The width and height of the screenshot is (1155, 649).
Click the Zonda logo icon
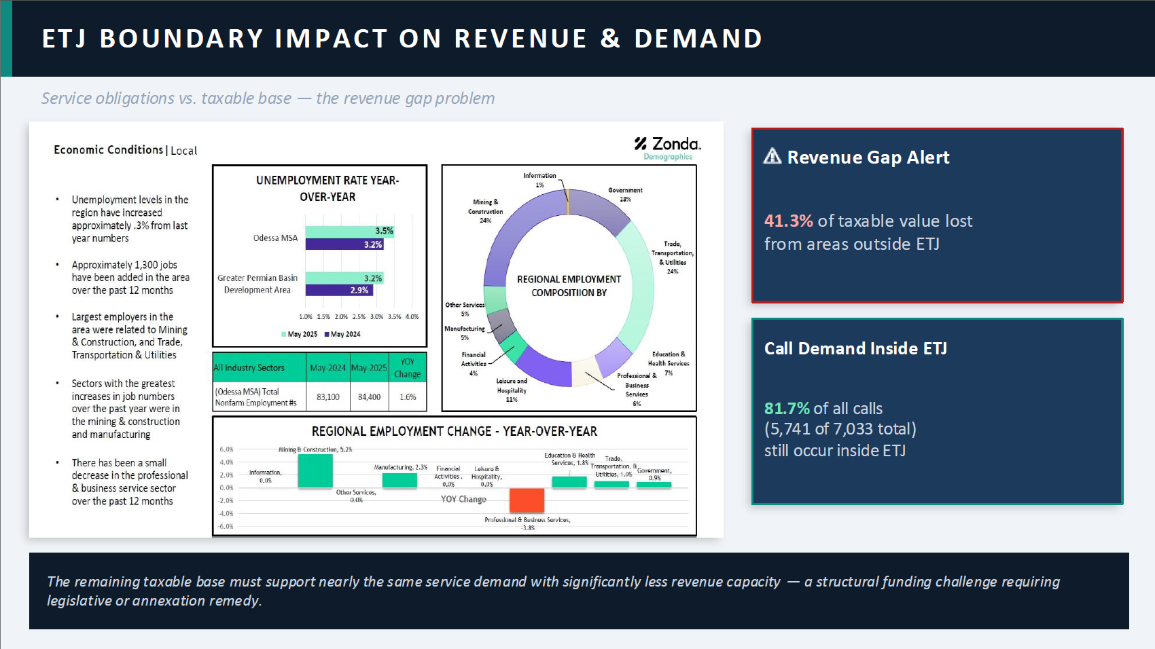pos(641,144)
